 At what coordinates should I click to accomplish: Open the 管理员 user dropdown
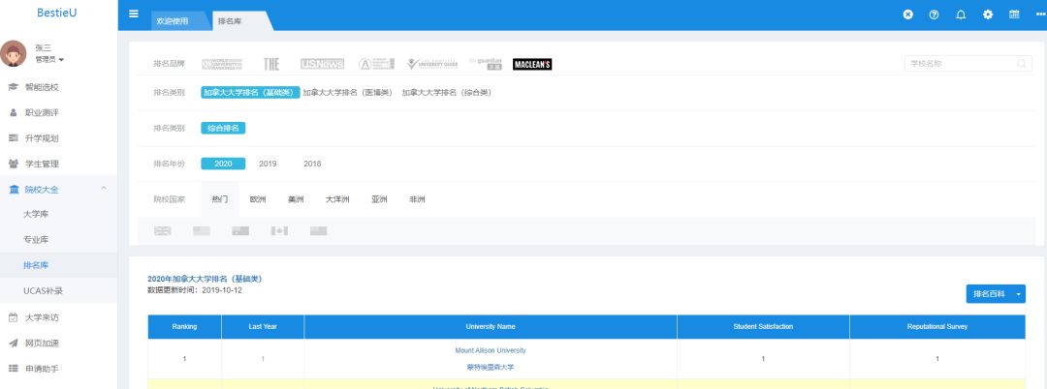click(49, 60)
